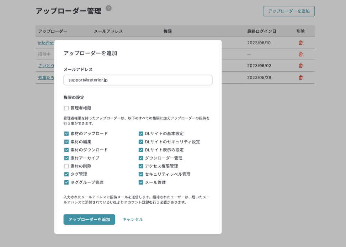346x247 pixels.
Task: Click the キャンセル link
Action: pos(133,219)
